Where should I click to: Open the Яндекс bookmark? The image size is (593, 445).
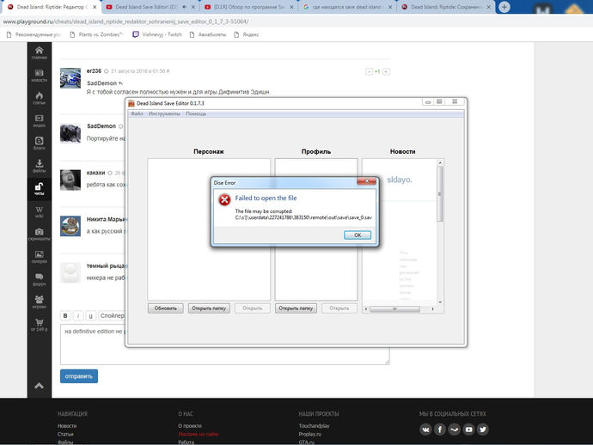(247, 34)
